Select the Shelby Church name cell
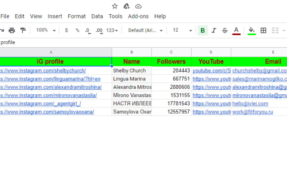 (132, 71)
